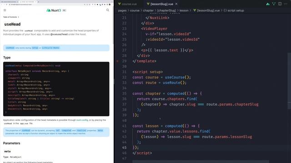The height and width of the screenshot is (163, 291).
Task: Click the 'course' breadcrumb
Action: tap(135, 10)
